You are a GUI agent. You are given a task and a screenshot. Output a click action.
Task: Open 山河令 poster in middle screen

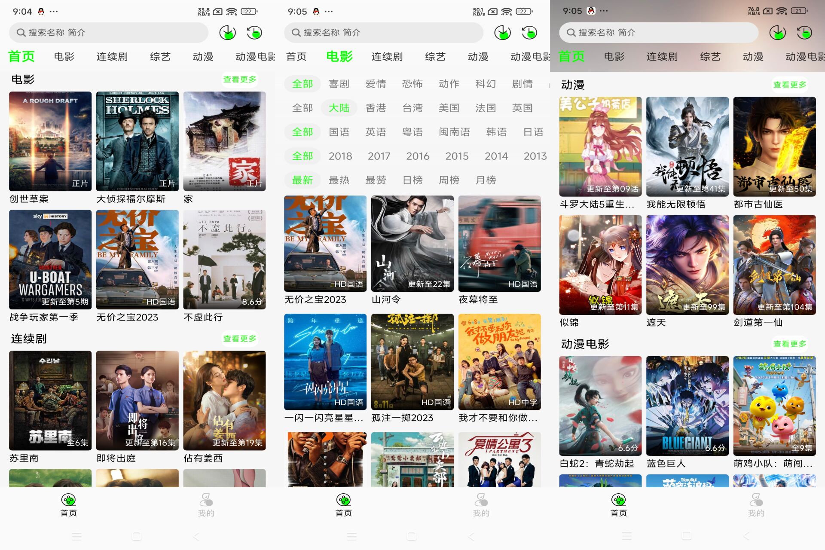(x=412, y=244)
